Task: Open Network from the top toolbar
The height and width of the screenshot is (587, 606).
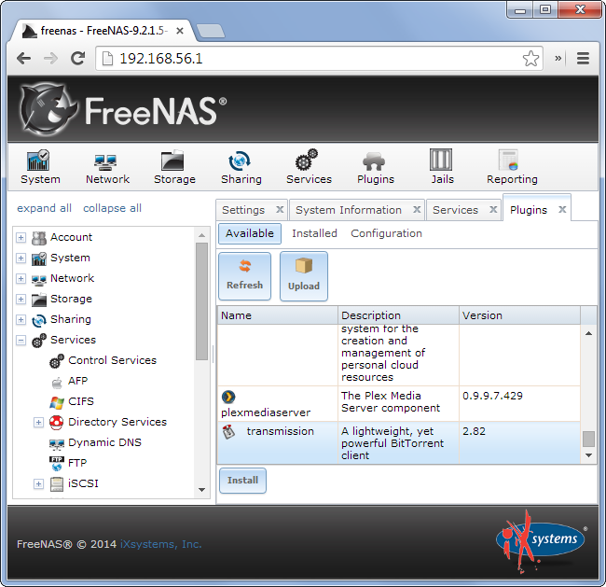Action: click(107, 167)
